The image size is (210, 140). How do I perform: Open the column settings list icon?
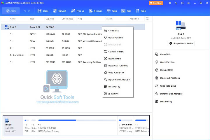click(147, 18)
